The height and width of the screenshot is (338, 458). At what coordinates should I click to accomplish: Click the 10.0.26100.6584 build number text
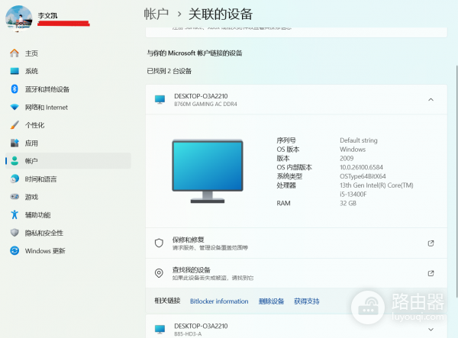pyautogui.click(x=361, y=167)
